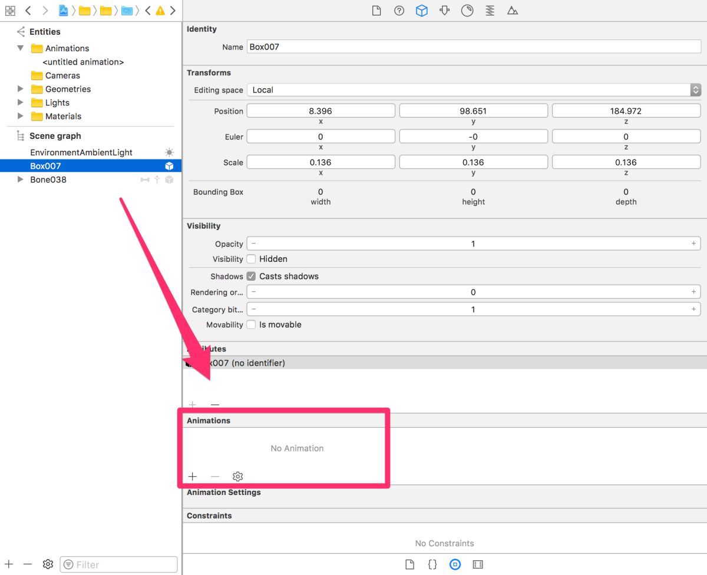Collapse the Animations folder
This screenshot has height=575, width=707.
point(21,48)
